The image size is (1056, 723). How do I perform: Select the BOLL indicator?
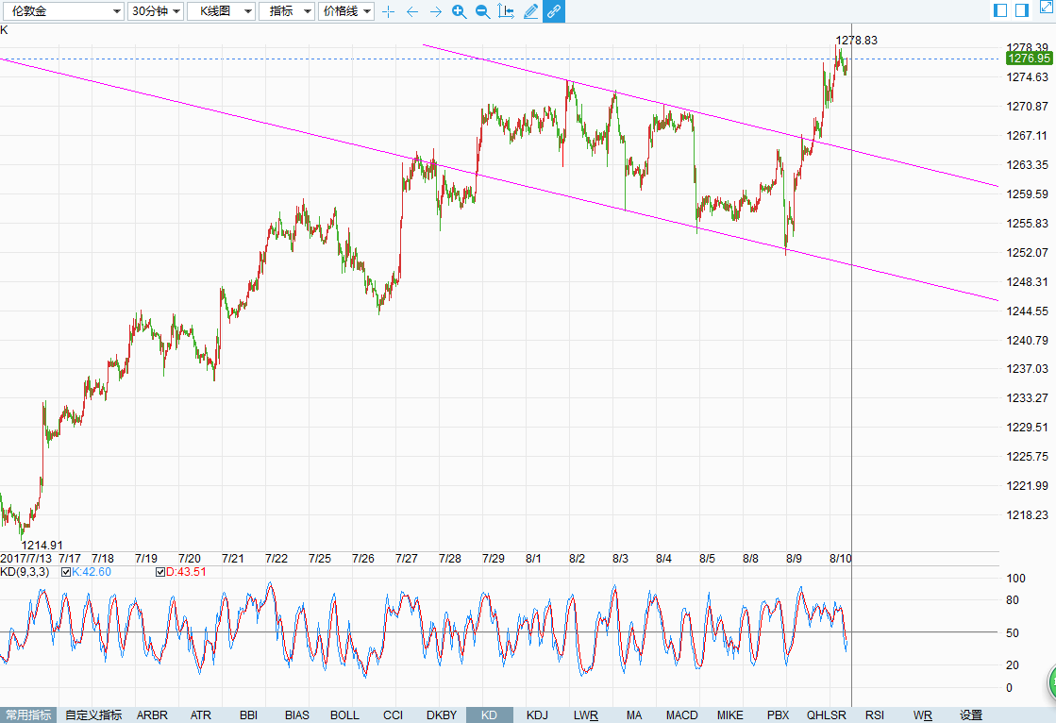coord(344,715)
